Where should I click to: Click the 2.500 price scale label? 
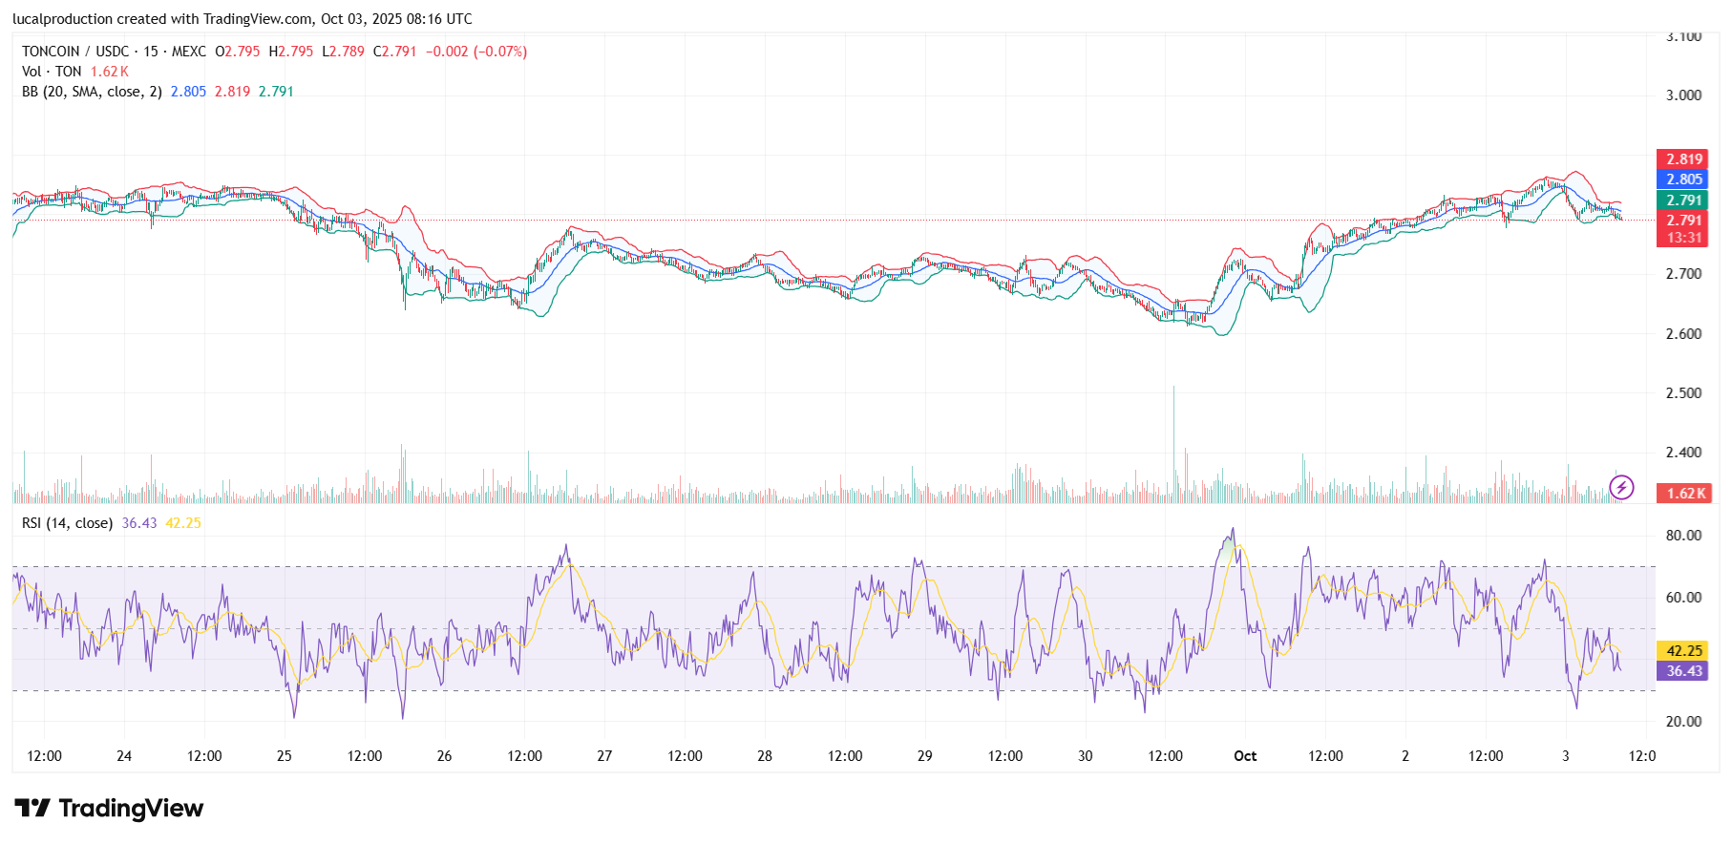tap(1683, 393)
